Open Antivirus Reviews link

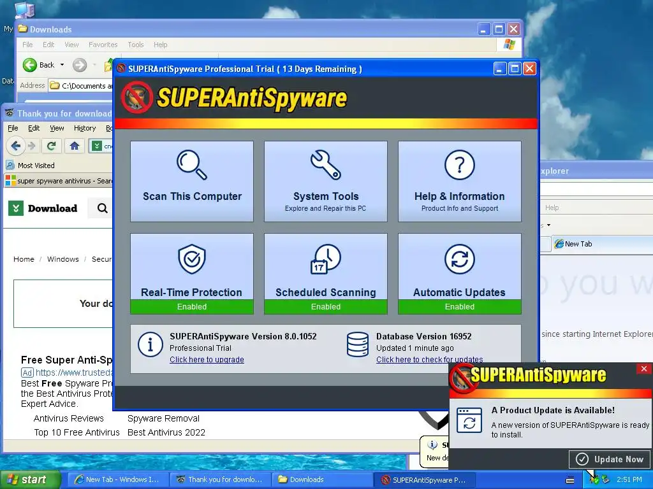[69, 418]
